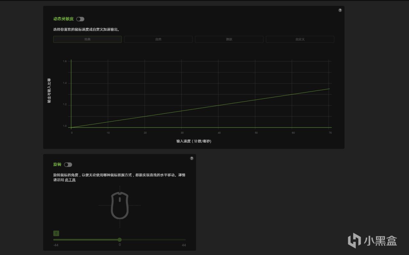Toggle the 旋转 switch
The height and width of the screenshot is (255, 409).
(x=68, y=164)
